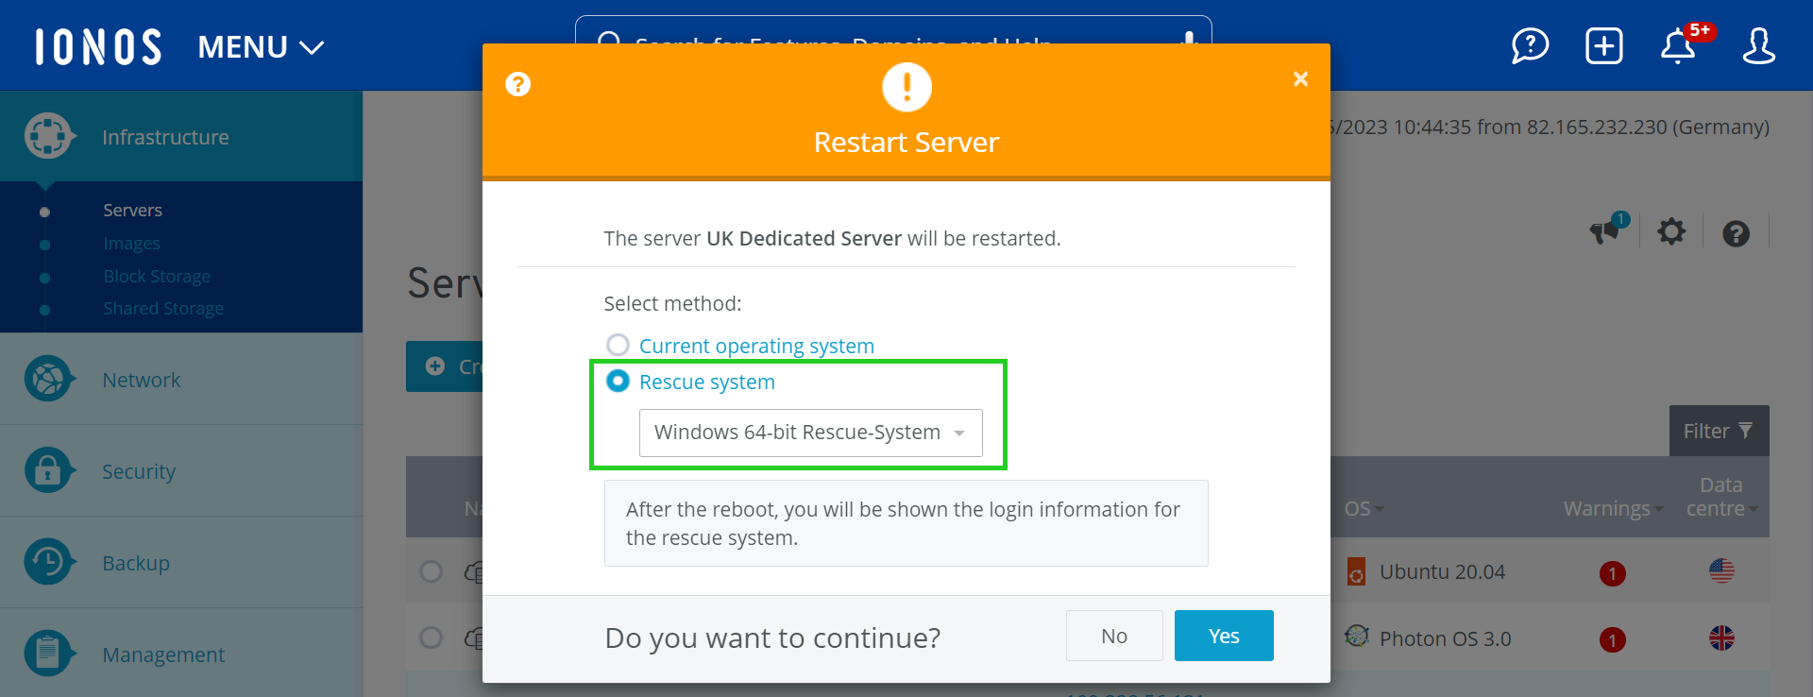Click the megaphone announcements icon
Screen dimensions: 1813x697
1606,230
